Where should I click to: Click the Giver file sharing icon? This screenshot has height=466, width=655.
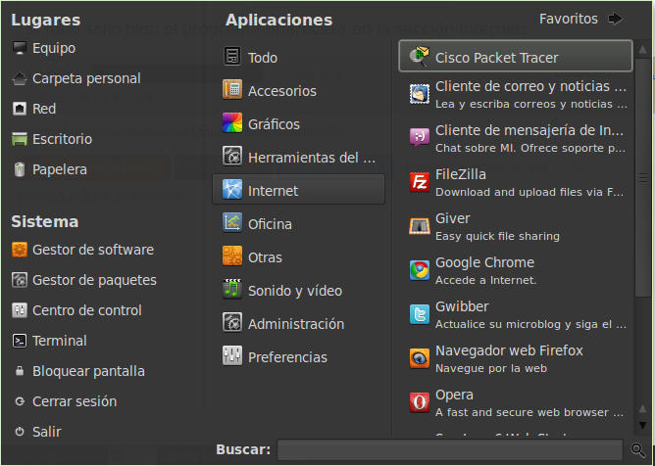(x=420, y=226)
